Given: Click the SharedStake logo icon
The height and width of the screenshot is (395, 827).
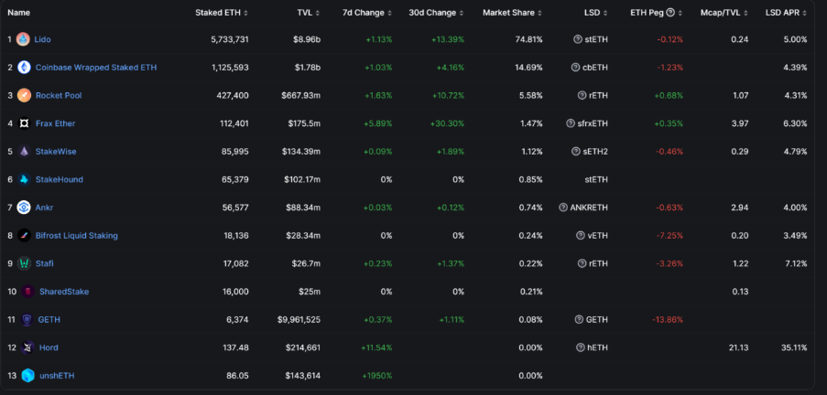Looking at the screenshot, I should [x=28, y=292].
